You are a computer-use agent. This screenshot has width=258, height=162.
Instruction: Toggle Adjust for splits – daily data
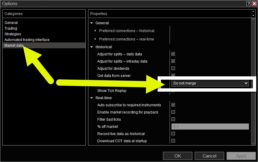[x=173, y=54]
